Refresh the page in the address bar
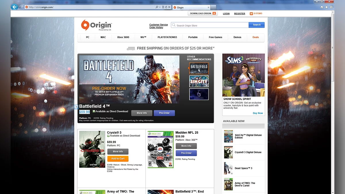345x194 pixels. click(x=166, y=7)
